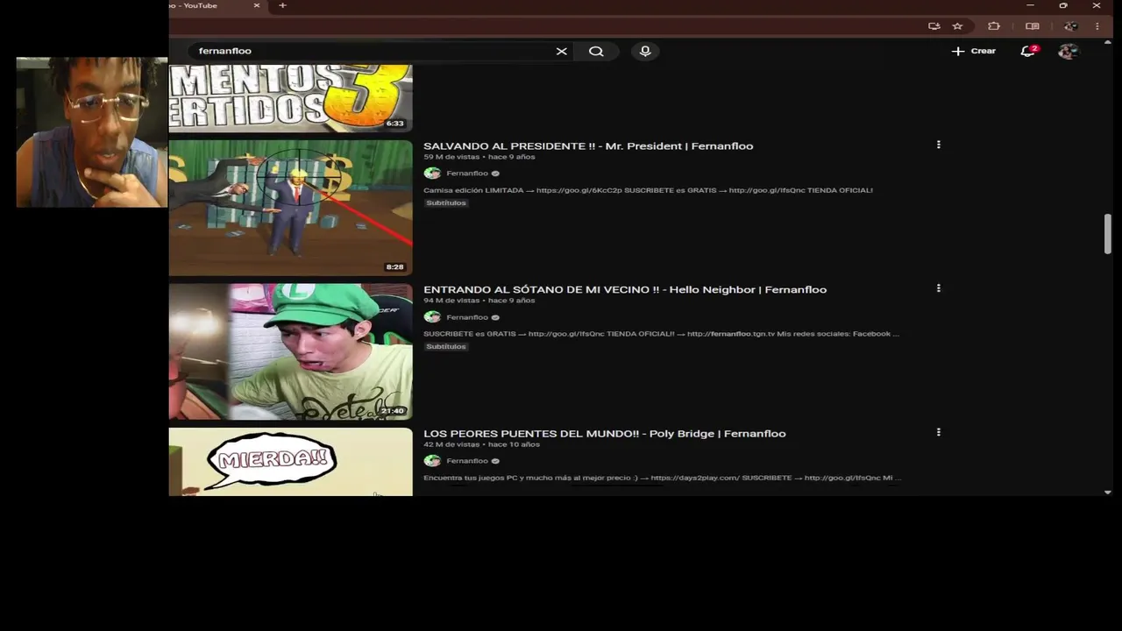Open Fernanfloo channel avatar under Mr. President
Viewport: 1122px width, 631px height.
click(432, 174)
